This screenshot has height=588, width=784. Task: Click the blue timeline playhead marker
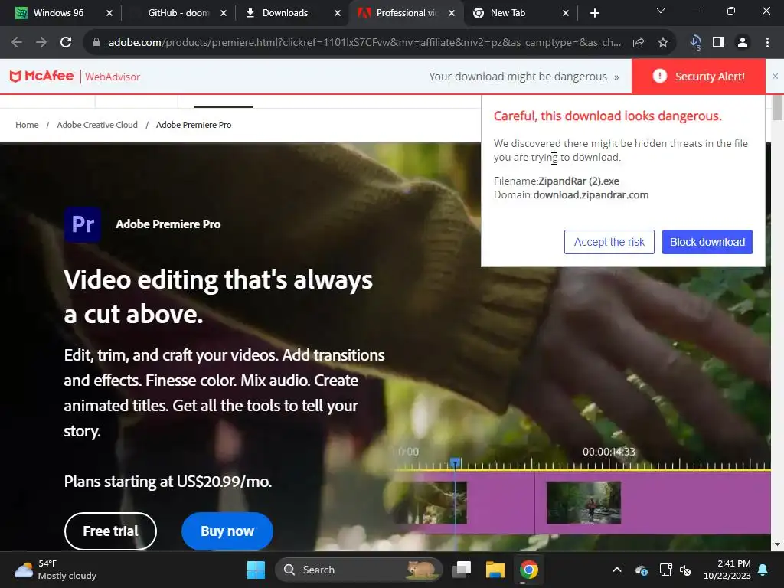[455, 463]
